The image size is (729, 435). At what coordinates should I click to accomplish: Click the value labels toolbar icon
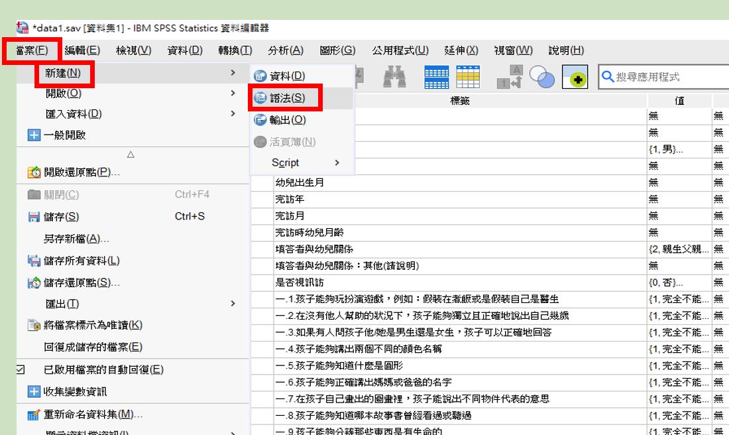click(x=510, y=78)
